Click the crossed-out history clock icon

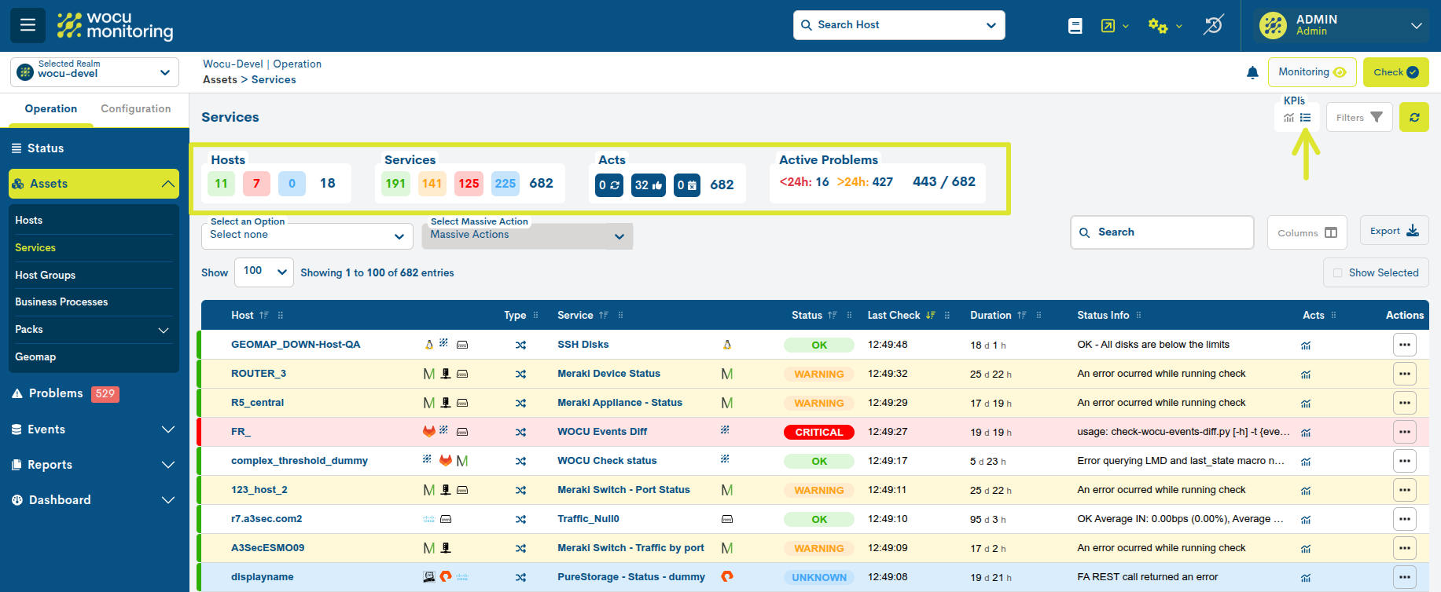1213,25
